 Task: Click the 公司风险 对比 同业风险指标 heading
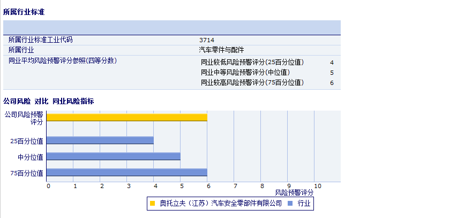point(49,101)
